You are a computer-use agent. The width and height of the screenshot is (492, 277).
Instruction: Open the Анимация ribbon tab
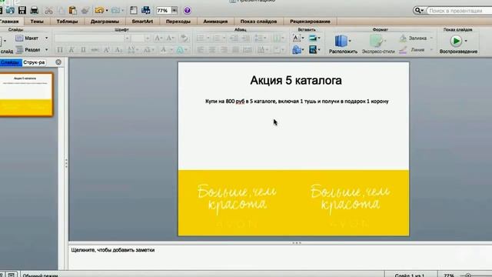(x=215, y=22)
